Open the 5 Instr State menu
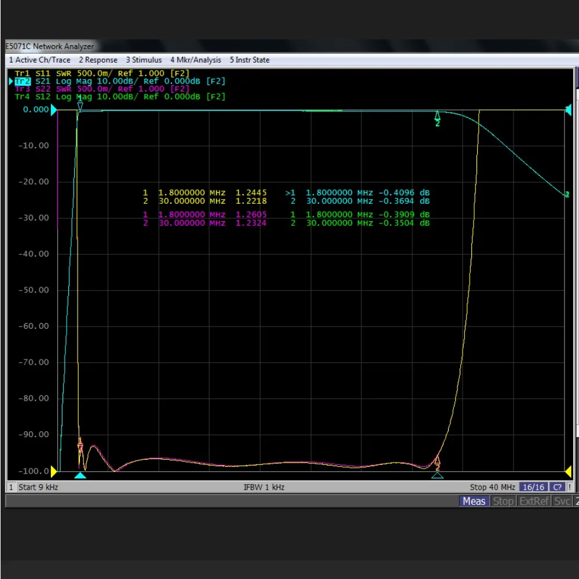Screen dimensions: 579x579 coord(250,60)
